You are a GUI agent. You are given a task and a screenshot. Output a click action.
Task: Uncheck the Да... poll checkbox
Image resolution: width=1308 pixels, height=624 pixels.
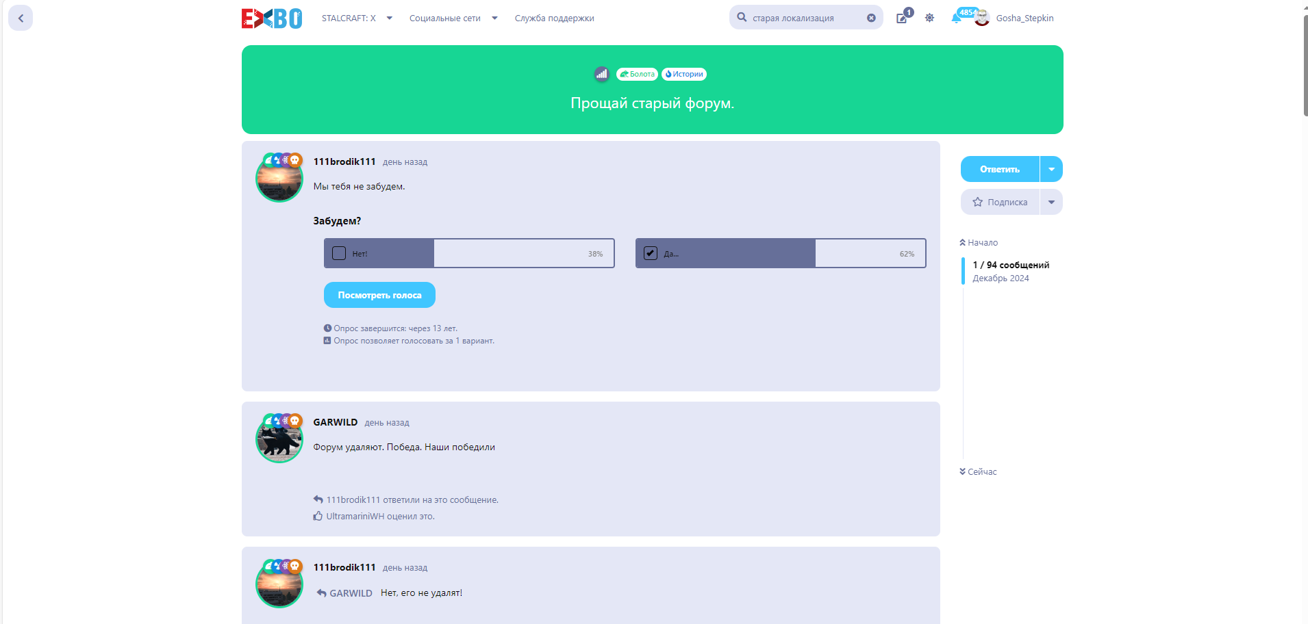coord(651,253)
